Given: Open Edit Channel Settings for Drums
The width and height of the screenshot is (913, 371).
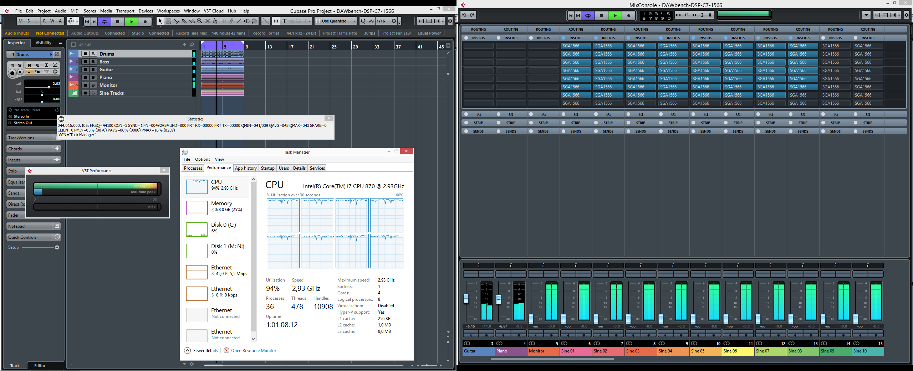Looking at the screenshot, I should click(57, 54).
